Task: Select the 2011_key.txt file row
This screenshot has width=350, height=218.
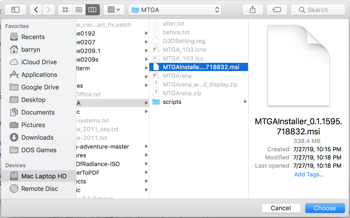Action: point(112,129)
